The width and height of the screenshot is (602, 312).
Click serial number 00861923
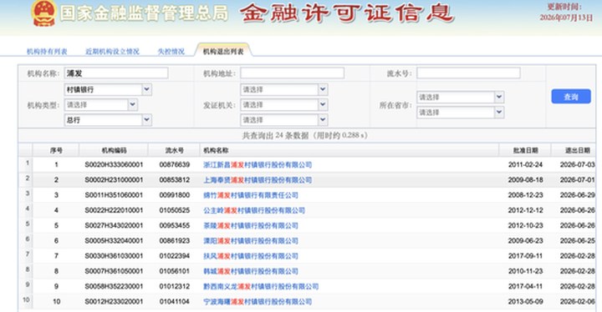point(175,241)
